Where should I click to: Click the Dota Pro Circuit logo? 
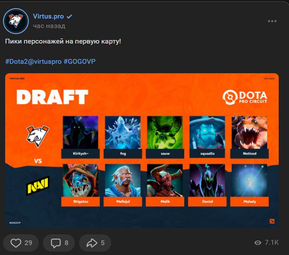point(245,97)
